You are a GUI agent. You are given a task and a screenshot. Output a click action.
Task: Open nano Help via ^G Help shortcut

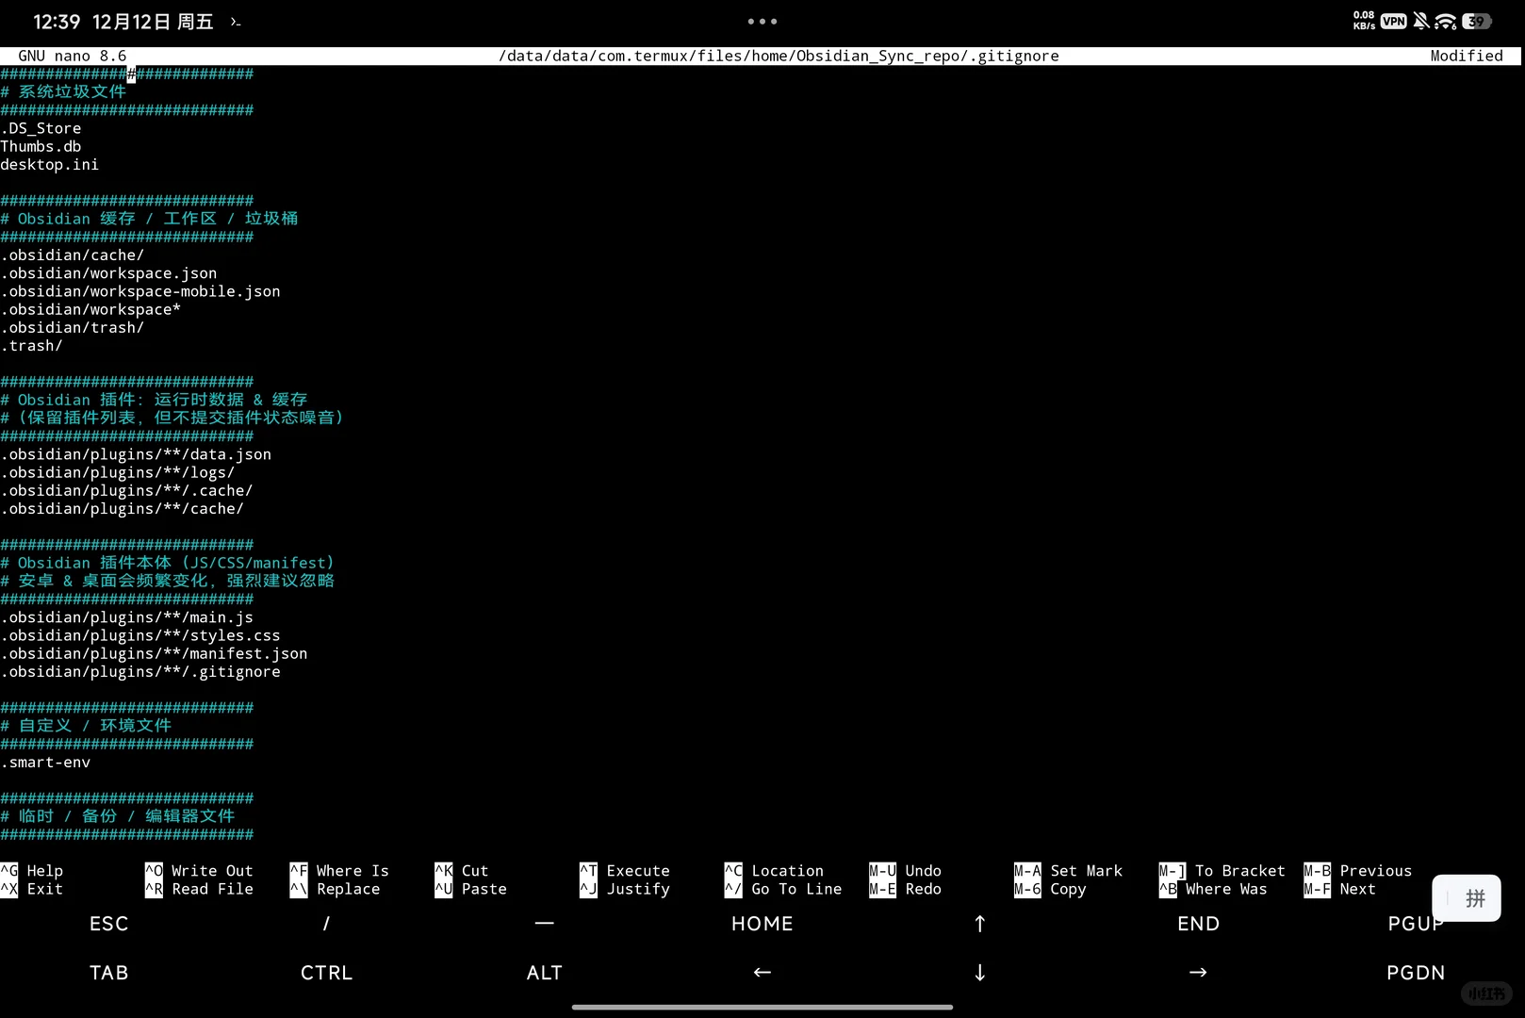pyautogui.click(x=36, y=870)
